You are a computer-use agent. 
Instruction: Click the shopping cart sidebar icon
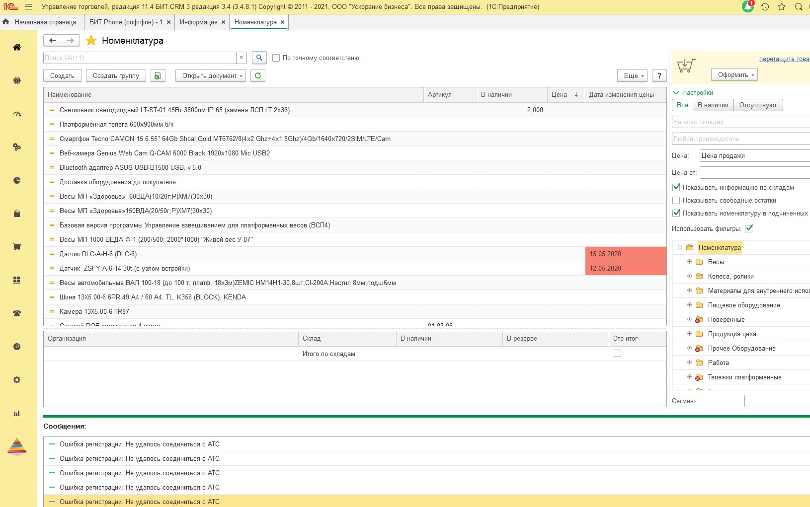coord(17,247)
